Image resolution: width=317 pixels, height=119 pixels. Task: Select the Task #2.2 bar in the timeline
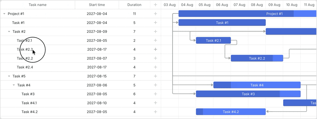pyautogui.click(x=257, y=58)
